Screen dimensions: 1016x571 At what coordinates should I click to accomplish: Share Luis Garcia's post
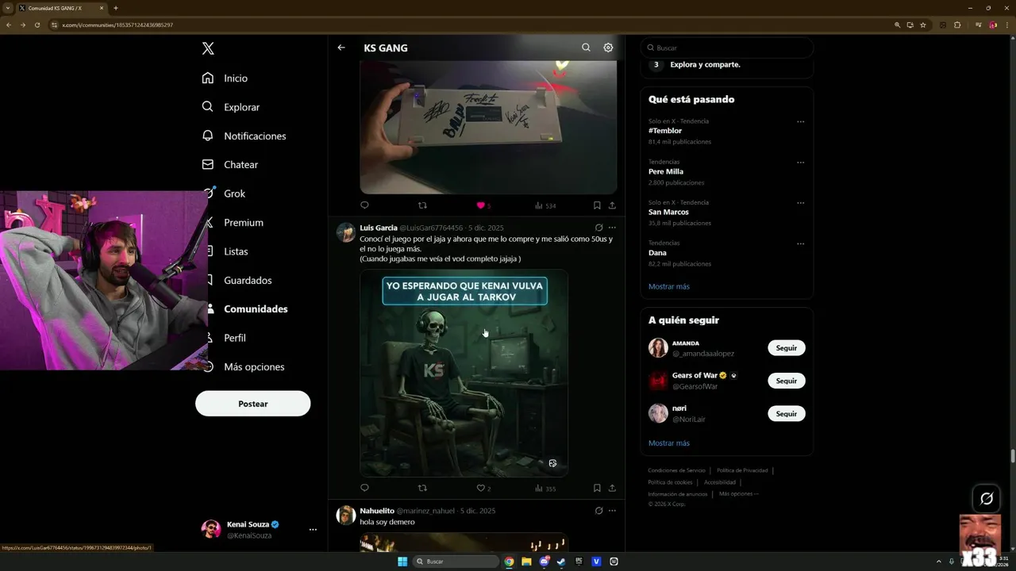tap(612, 488)
